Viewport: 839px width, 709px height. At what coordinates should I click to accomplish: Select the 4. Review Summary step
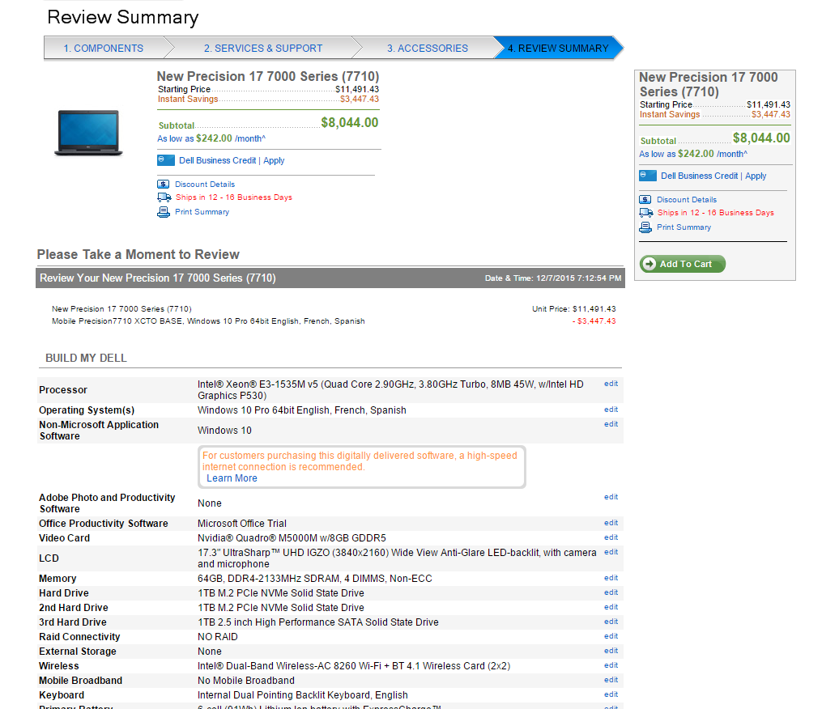[x=558, y=48]
